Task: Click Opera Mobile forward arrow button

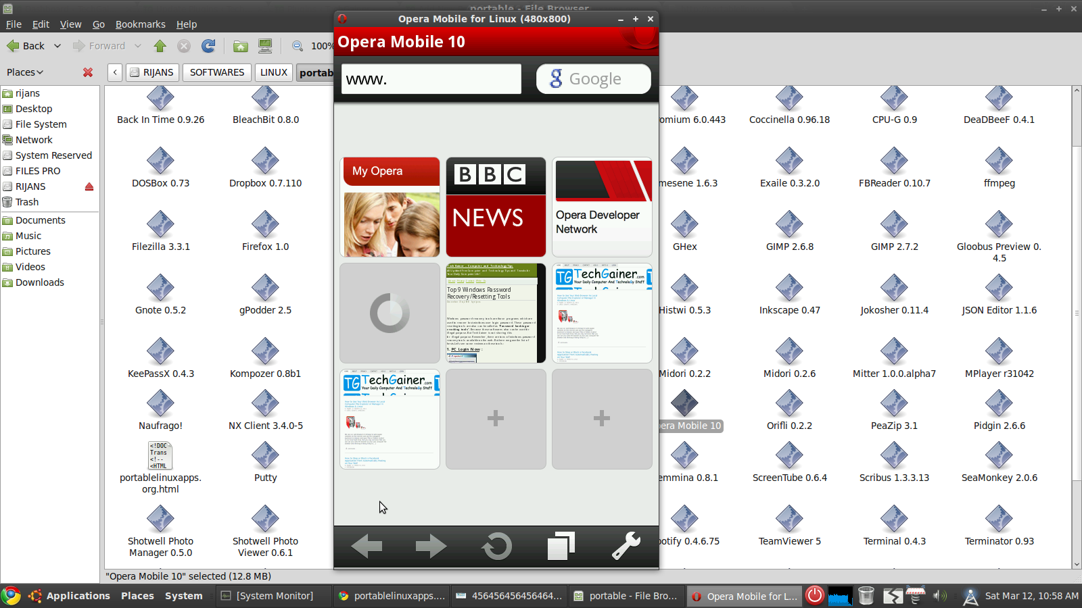Action: click(x=431, y=546)
